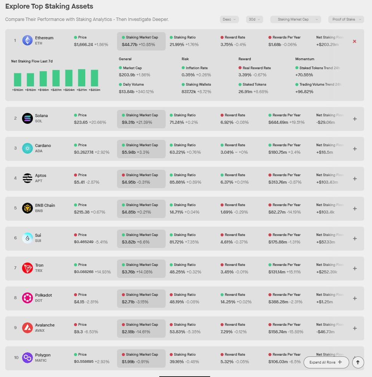Click Avalanche Rewards Per Year $158.74m
The height and width of the screenshot is (377, 372).
click(277, 331)
